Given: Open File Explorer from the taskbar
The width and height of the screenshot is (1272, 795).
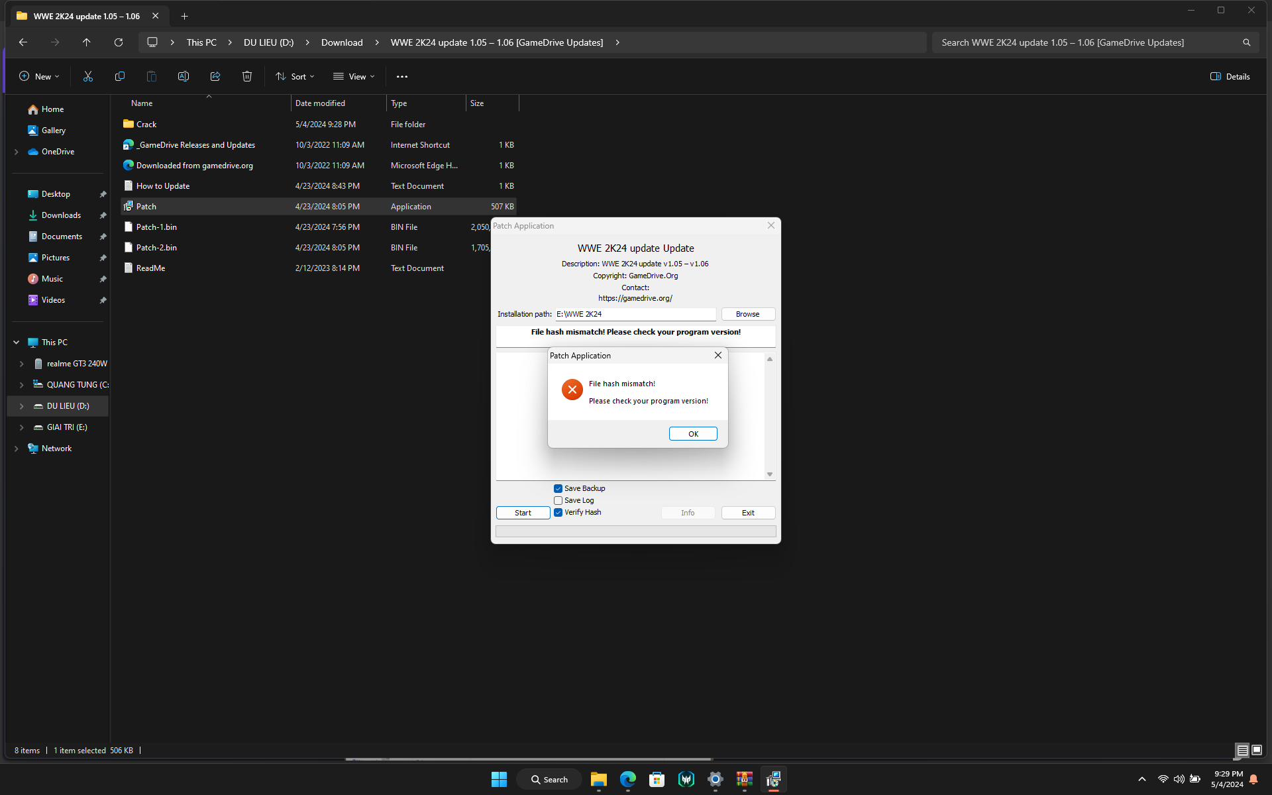Looking at the screenshot, I should point(599,779).
